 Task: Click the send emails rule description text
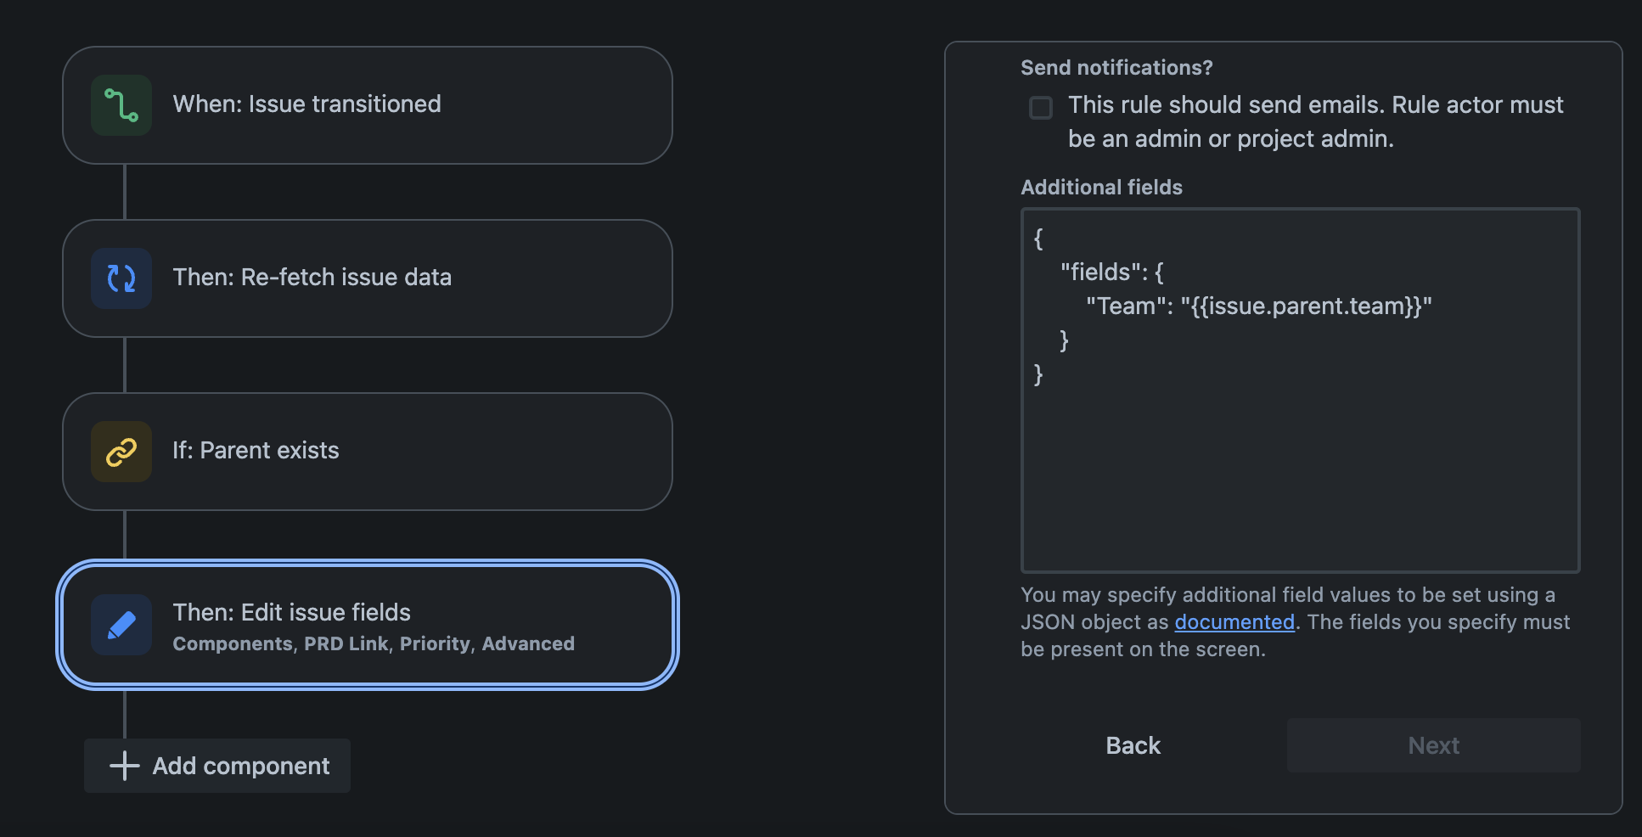pyautogui.click(x=1315, y=121)
